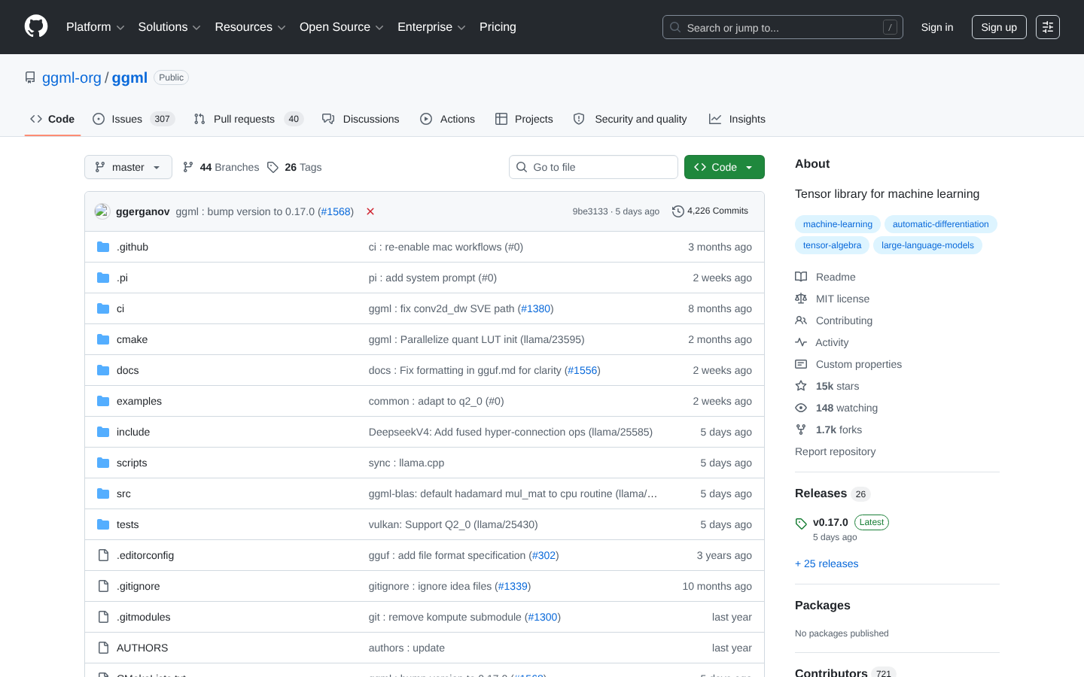
Task: Open the tests folder
Action: tap(128, 524)
